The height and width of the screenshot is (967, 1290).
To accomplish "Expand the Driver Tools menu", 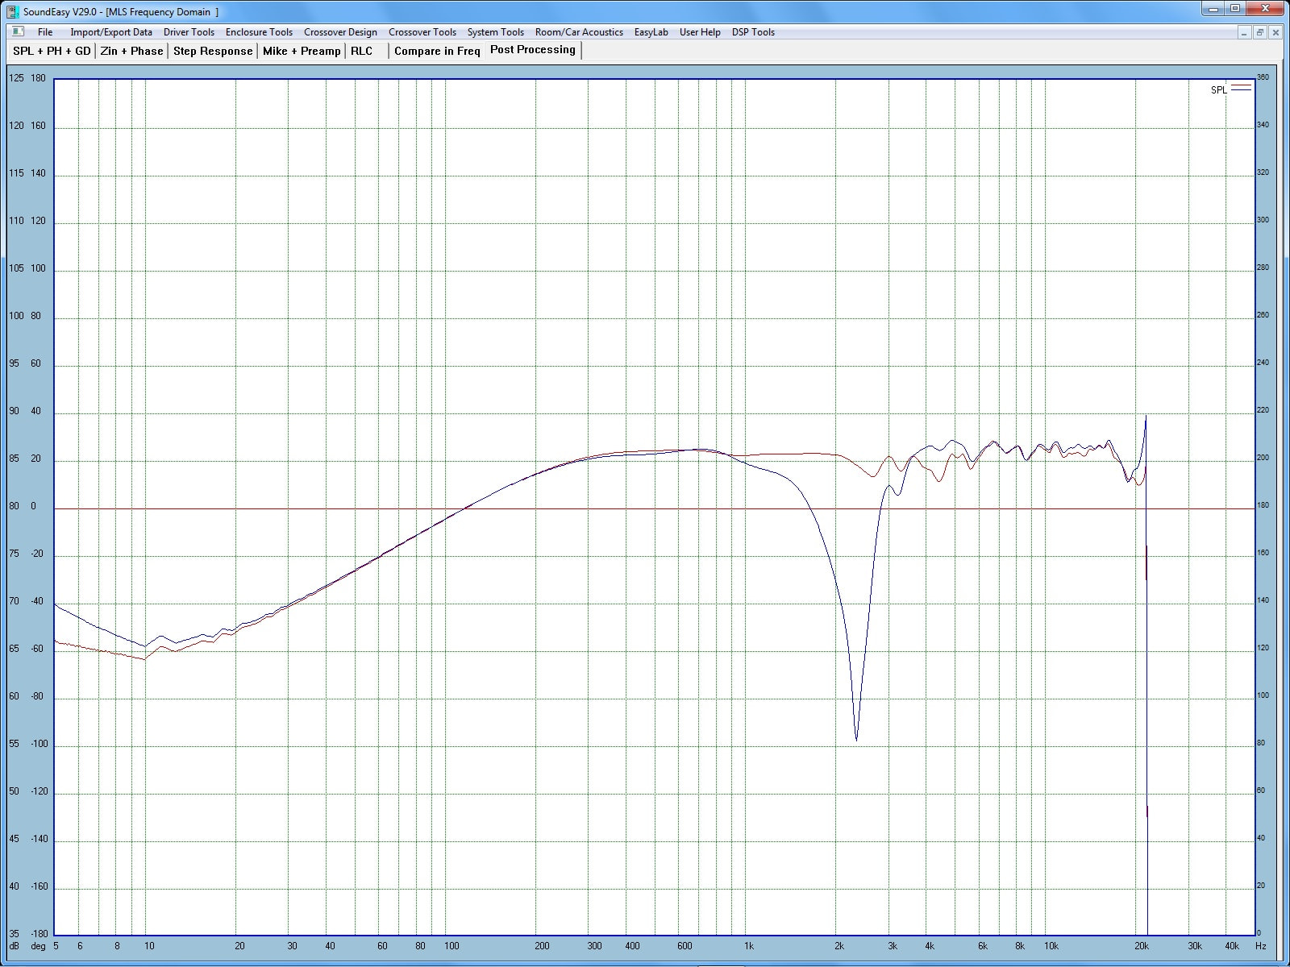I will pos(189,32).
